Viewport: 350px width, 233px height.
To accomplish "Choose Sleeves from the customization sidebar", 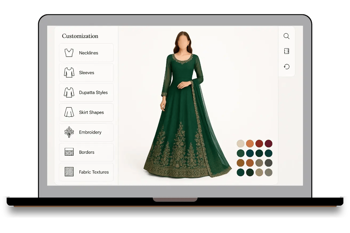I will coord(86,72).
